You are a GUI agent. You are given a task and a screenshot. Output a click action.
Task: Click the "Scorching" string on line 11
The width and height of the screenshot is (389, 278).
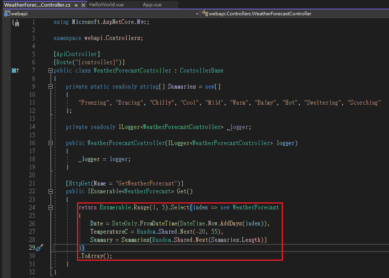point(364,102)
